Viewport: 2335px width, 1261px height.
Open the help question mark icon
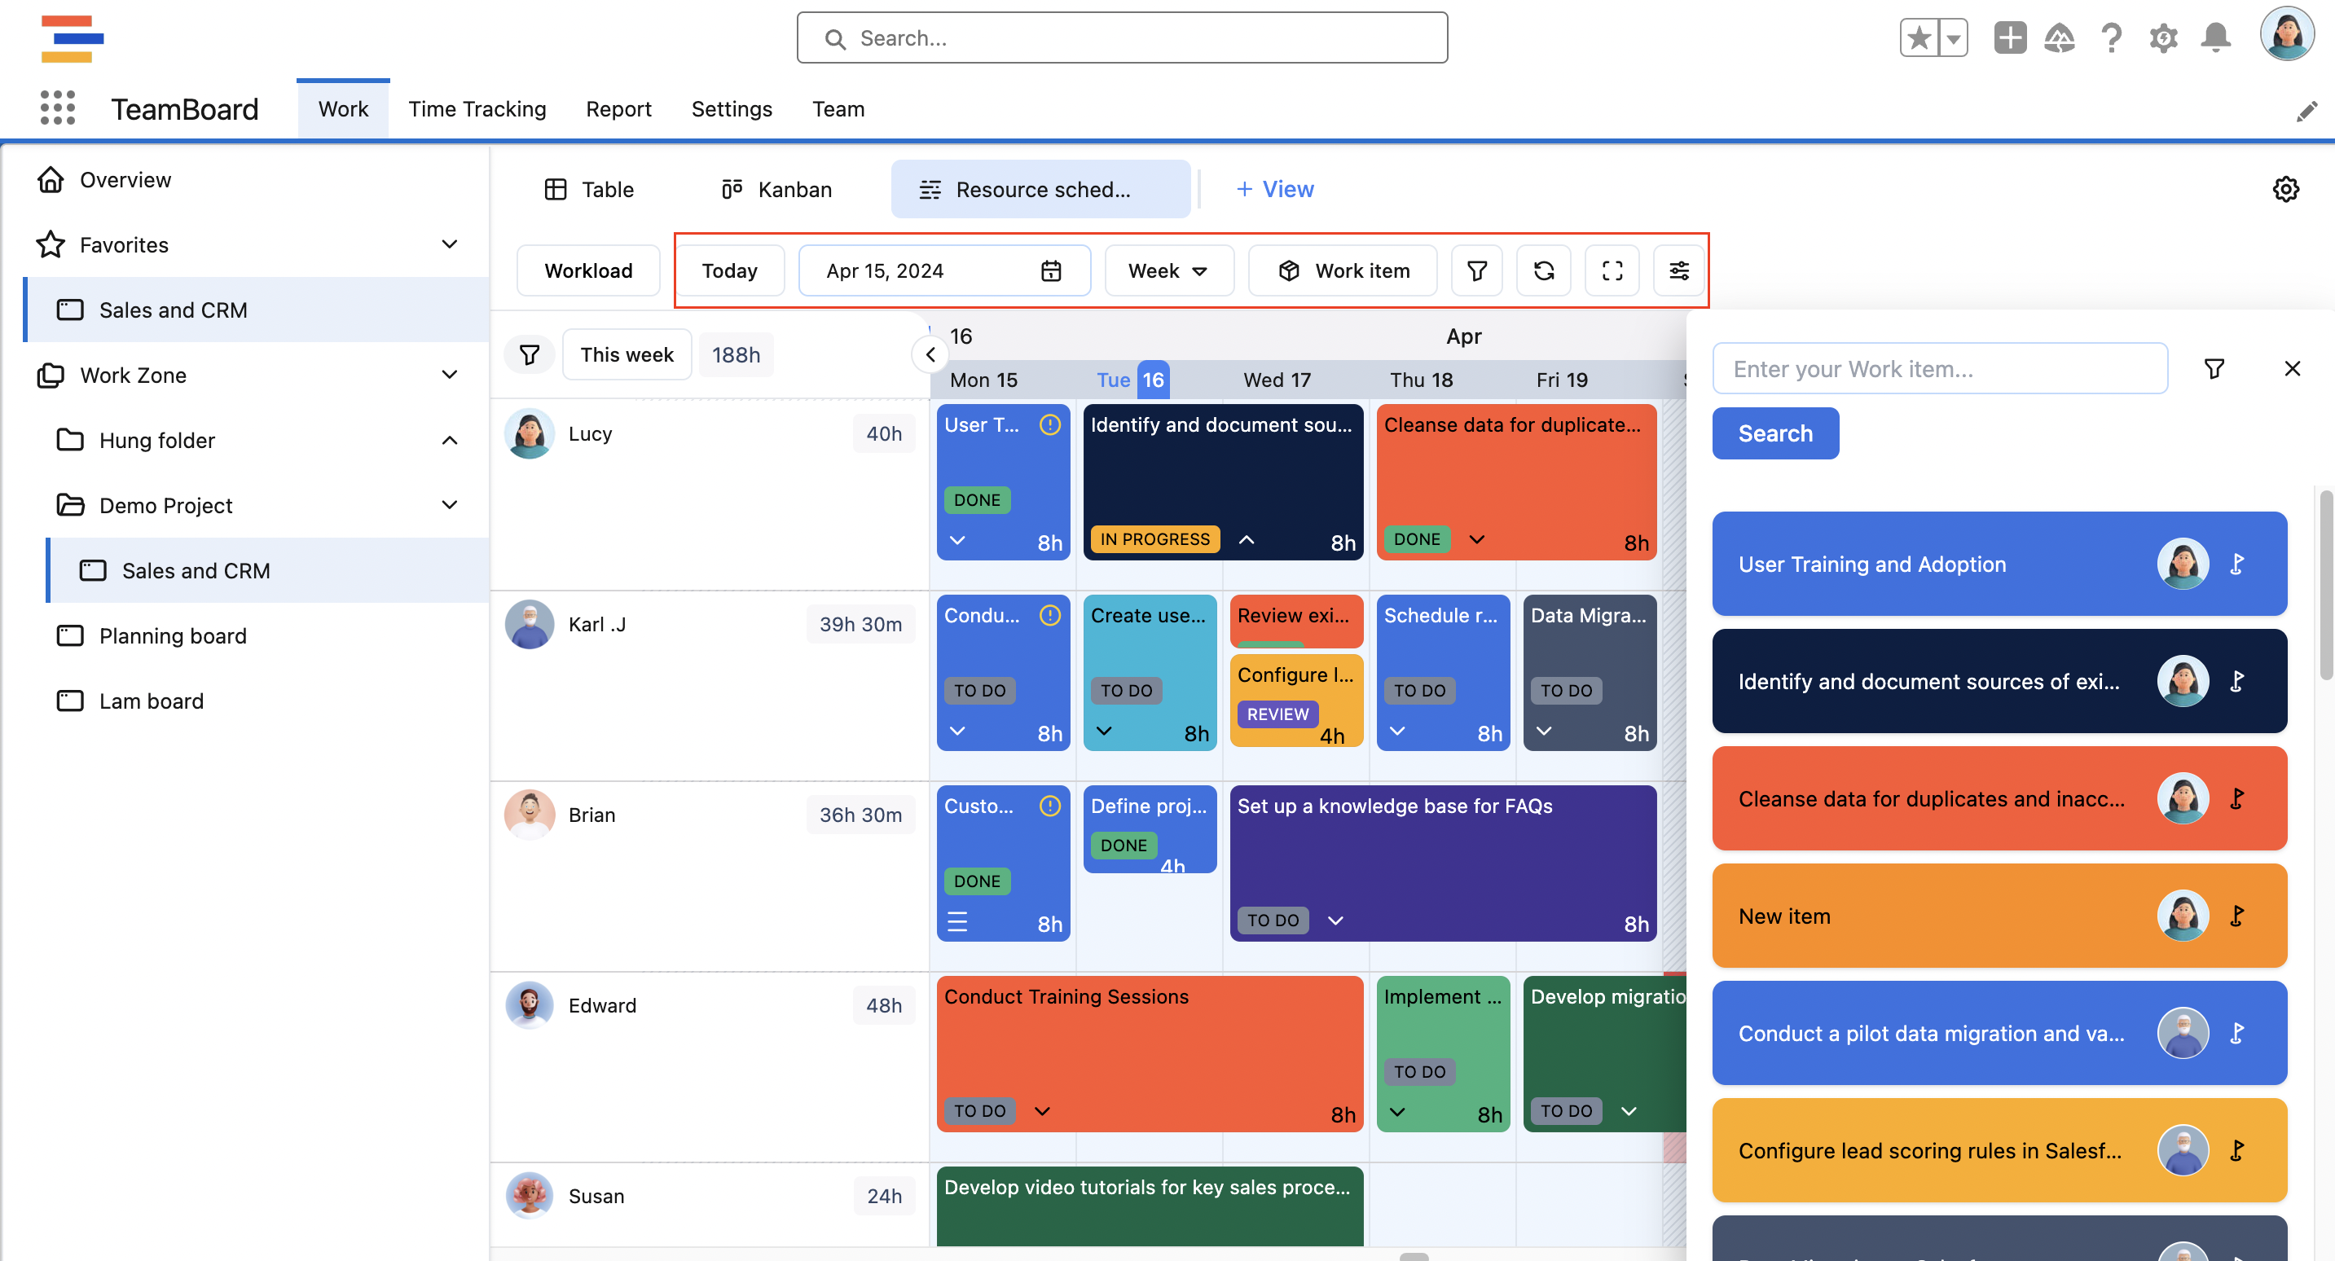click(2112, 37)
